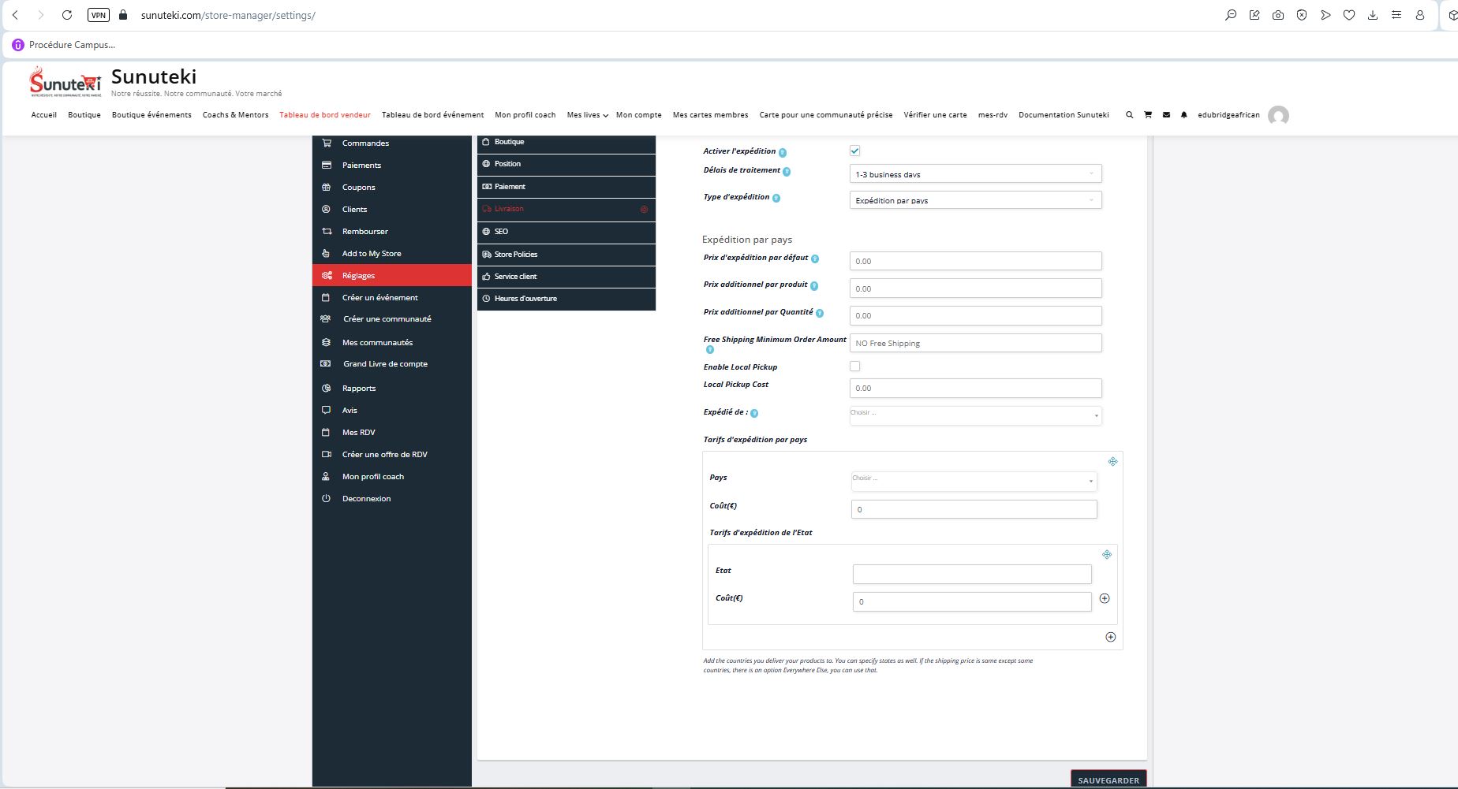Screen dimensions: 1458x789
Task: Click the shopping cart icon in header
Action: click(1148, 115)
